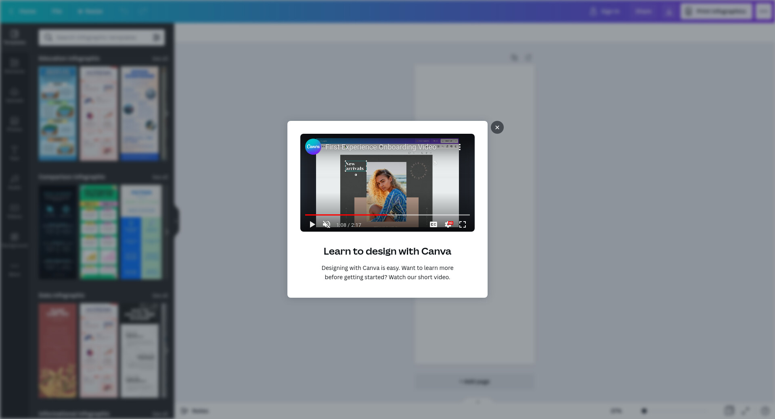Click the video title First Experience Onboarding Video

(x=381, y=147)
